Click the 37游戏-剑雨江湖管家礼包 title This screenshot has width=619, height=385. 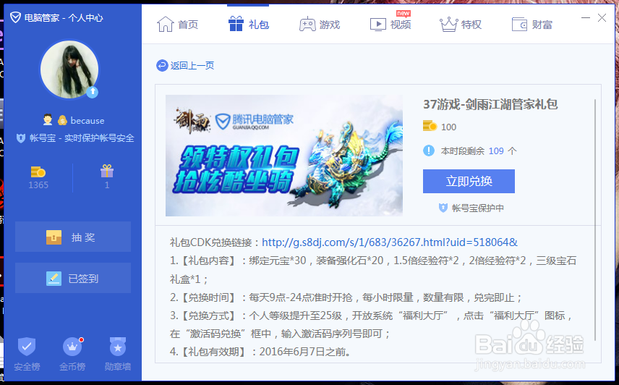pyautogui.click(x=490, y=105)
